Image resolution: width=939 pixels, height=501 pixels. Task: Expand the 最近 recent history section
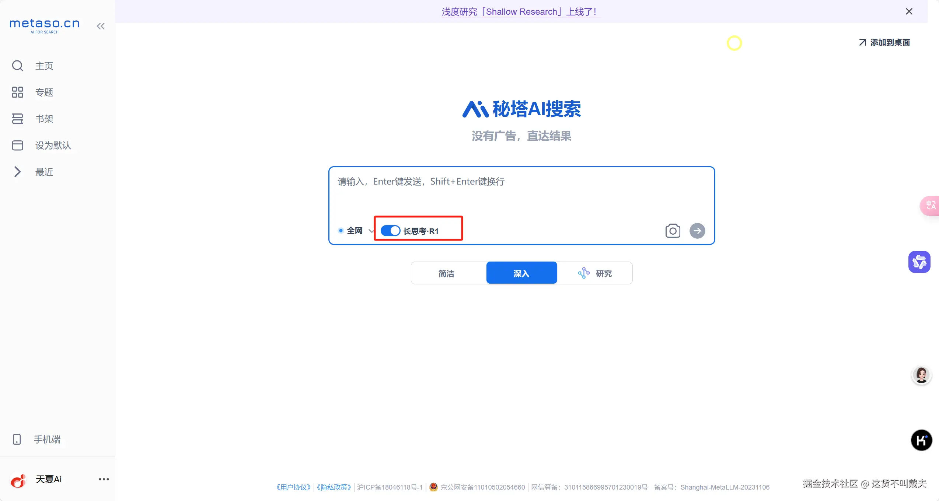click(x=17, y=172)
